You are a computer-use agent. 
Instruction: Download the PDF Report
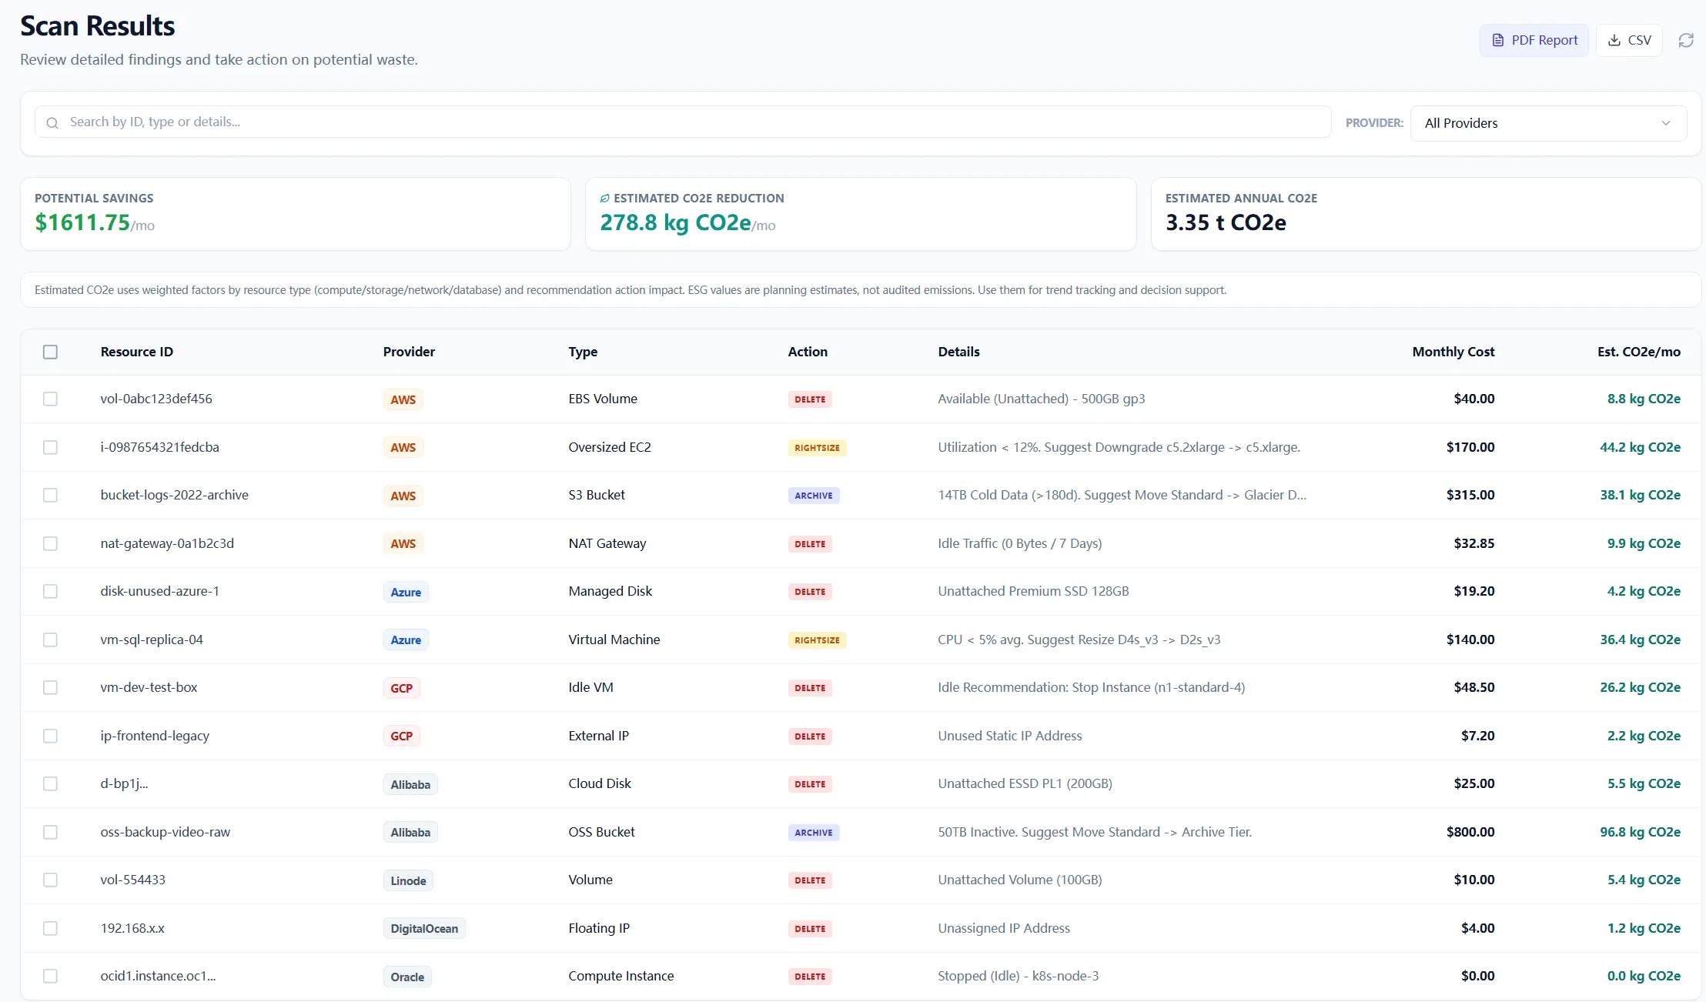pos(1534,40)
